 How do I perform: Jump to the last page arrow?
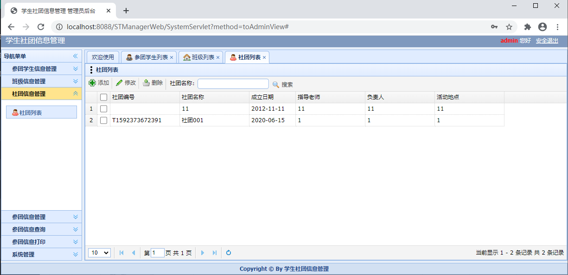tap(214, 253)
